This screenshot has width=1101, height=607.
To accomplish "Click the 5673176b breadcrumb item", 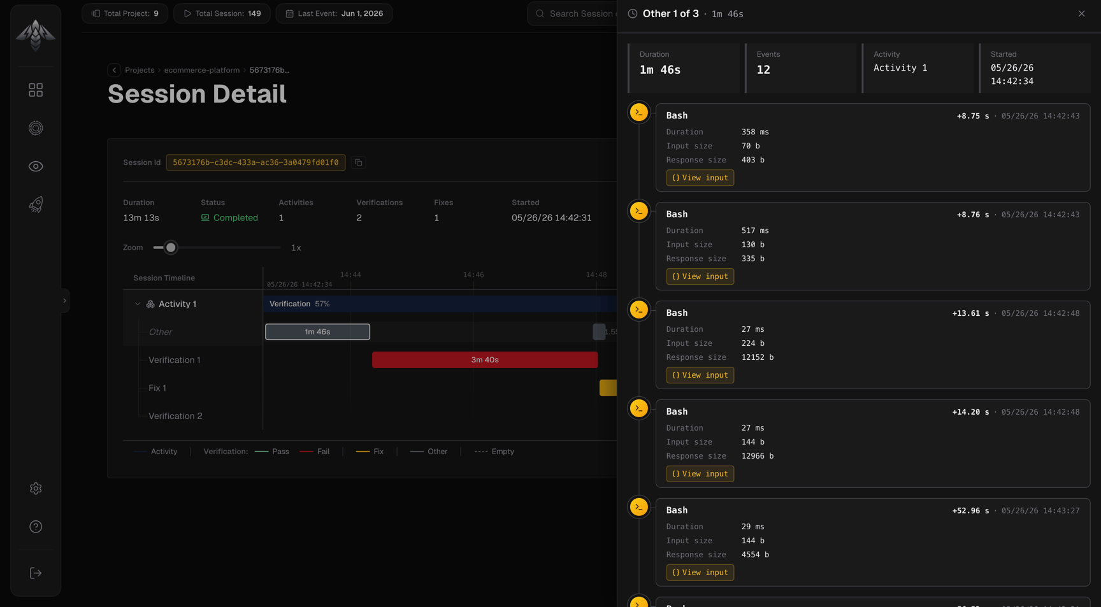I will click(x=269, y=70).
